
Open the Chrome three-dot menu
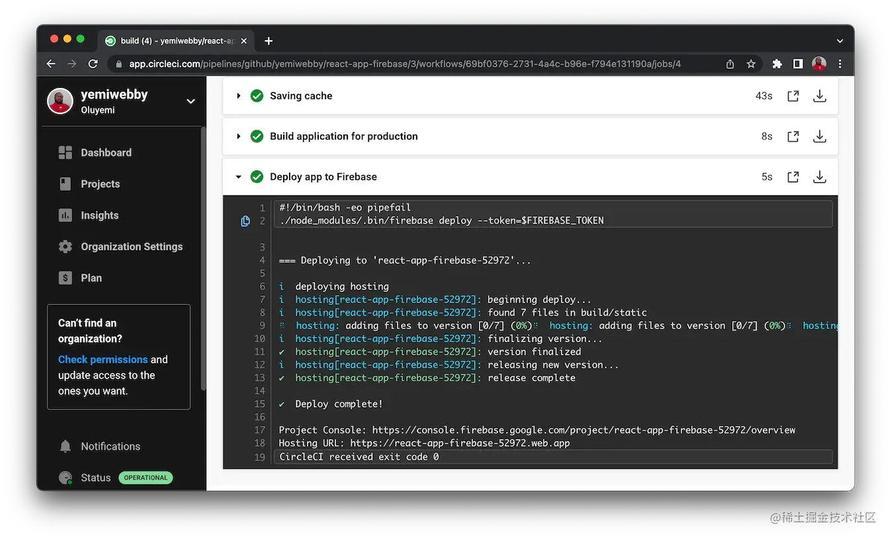click(840, 64)
